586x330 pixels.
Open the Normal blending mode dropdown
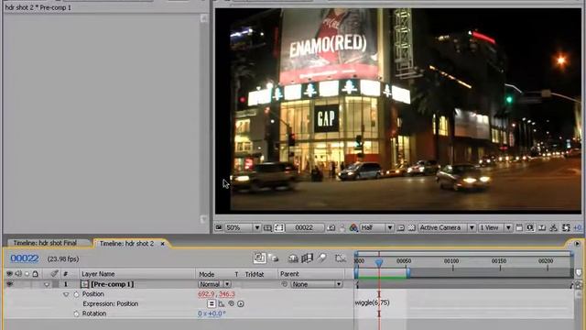coord(214,284)
